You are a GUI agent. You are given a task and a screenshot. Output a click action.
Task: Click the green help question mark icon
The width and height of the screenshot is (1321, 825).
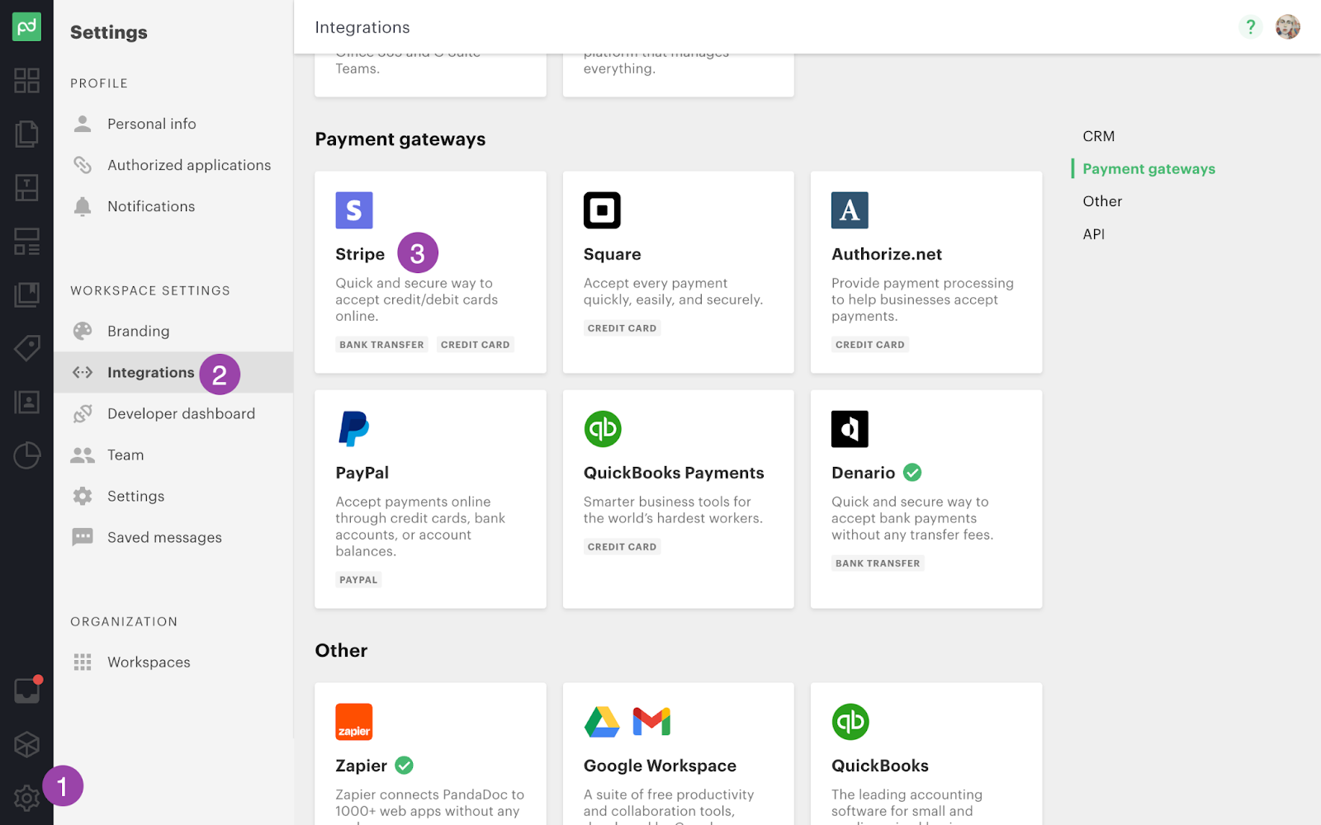[1251, 27]
